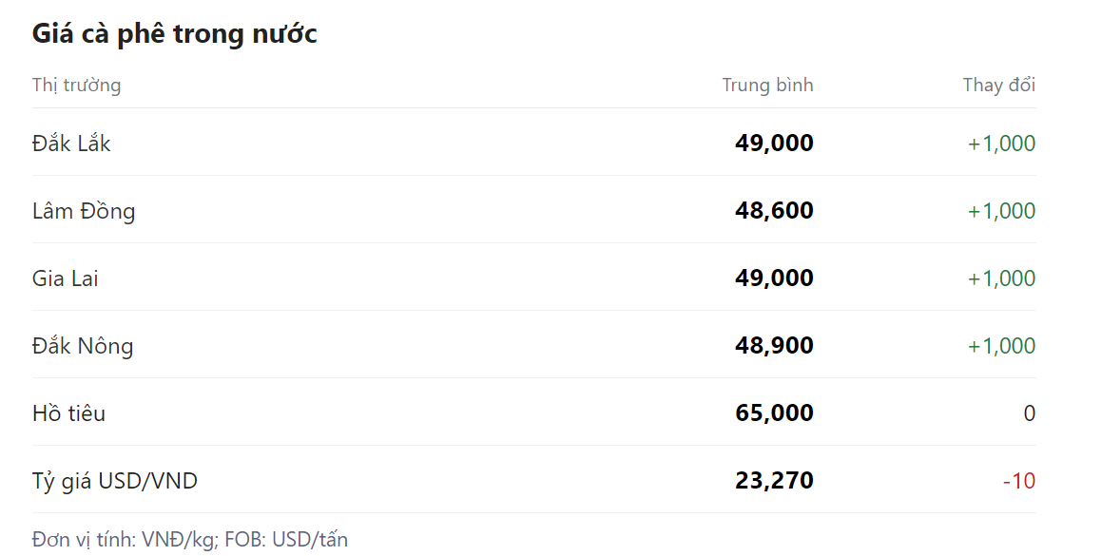Select the Đắk Nông market label
Screen dimensions: 1102x556
[83, 346]
